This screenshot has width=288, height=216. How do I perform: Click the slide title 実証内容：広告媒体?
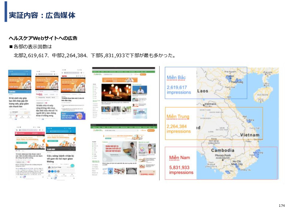point(42,15)
